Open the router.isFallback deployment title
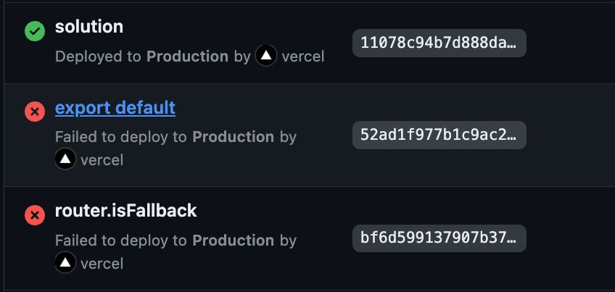 pos(126,211)
